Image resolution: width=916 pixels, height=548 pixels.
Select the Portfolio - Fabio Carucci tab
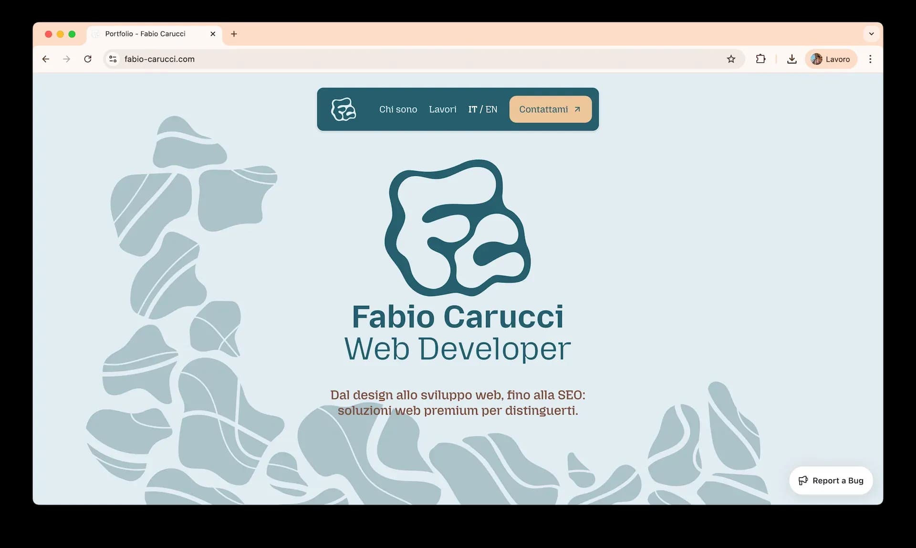[145, 34]
